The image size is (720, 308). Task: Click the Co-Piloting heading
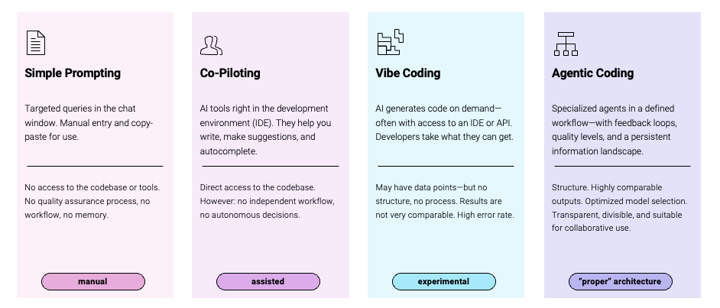click(x=230, y=73)
